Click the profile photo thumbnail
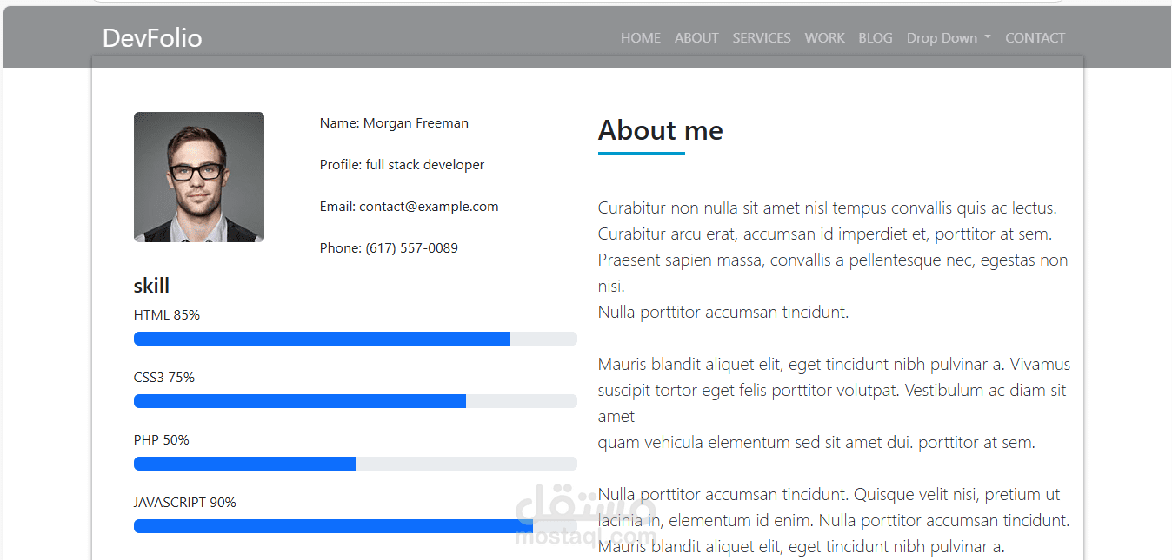 point(199,177)
